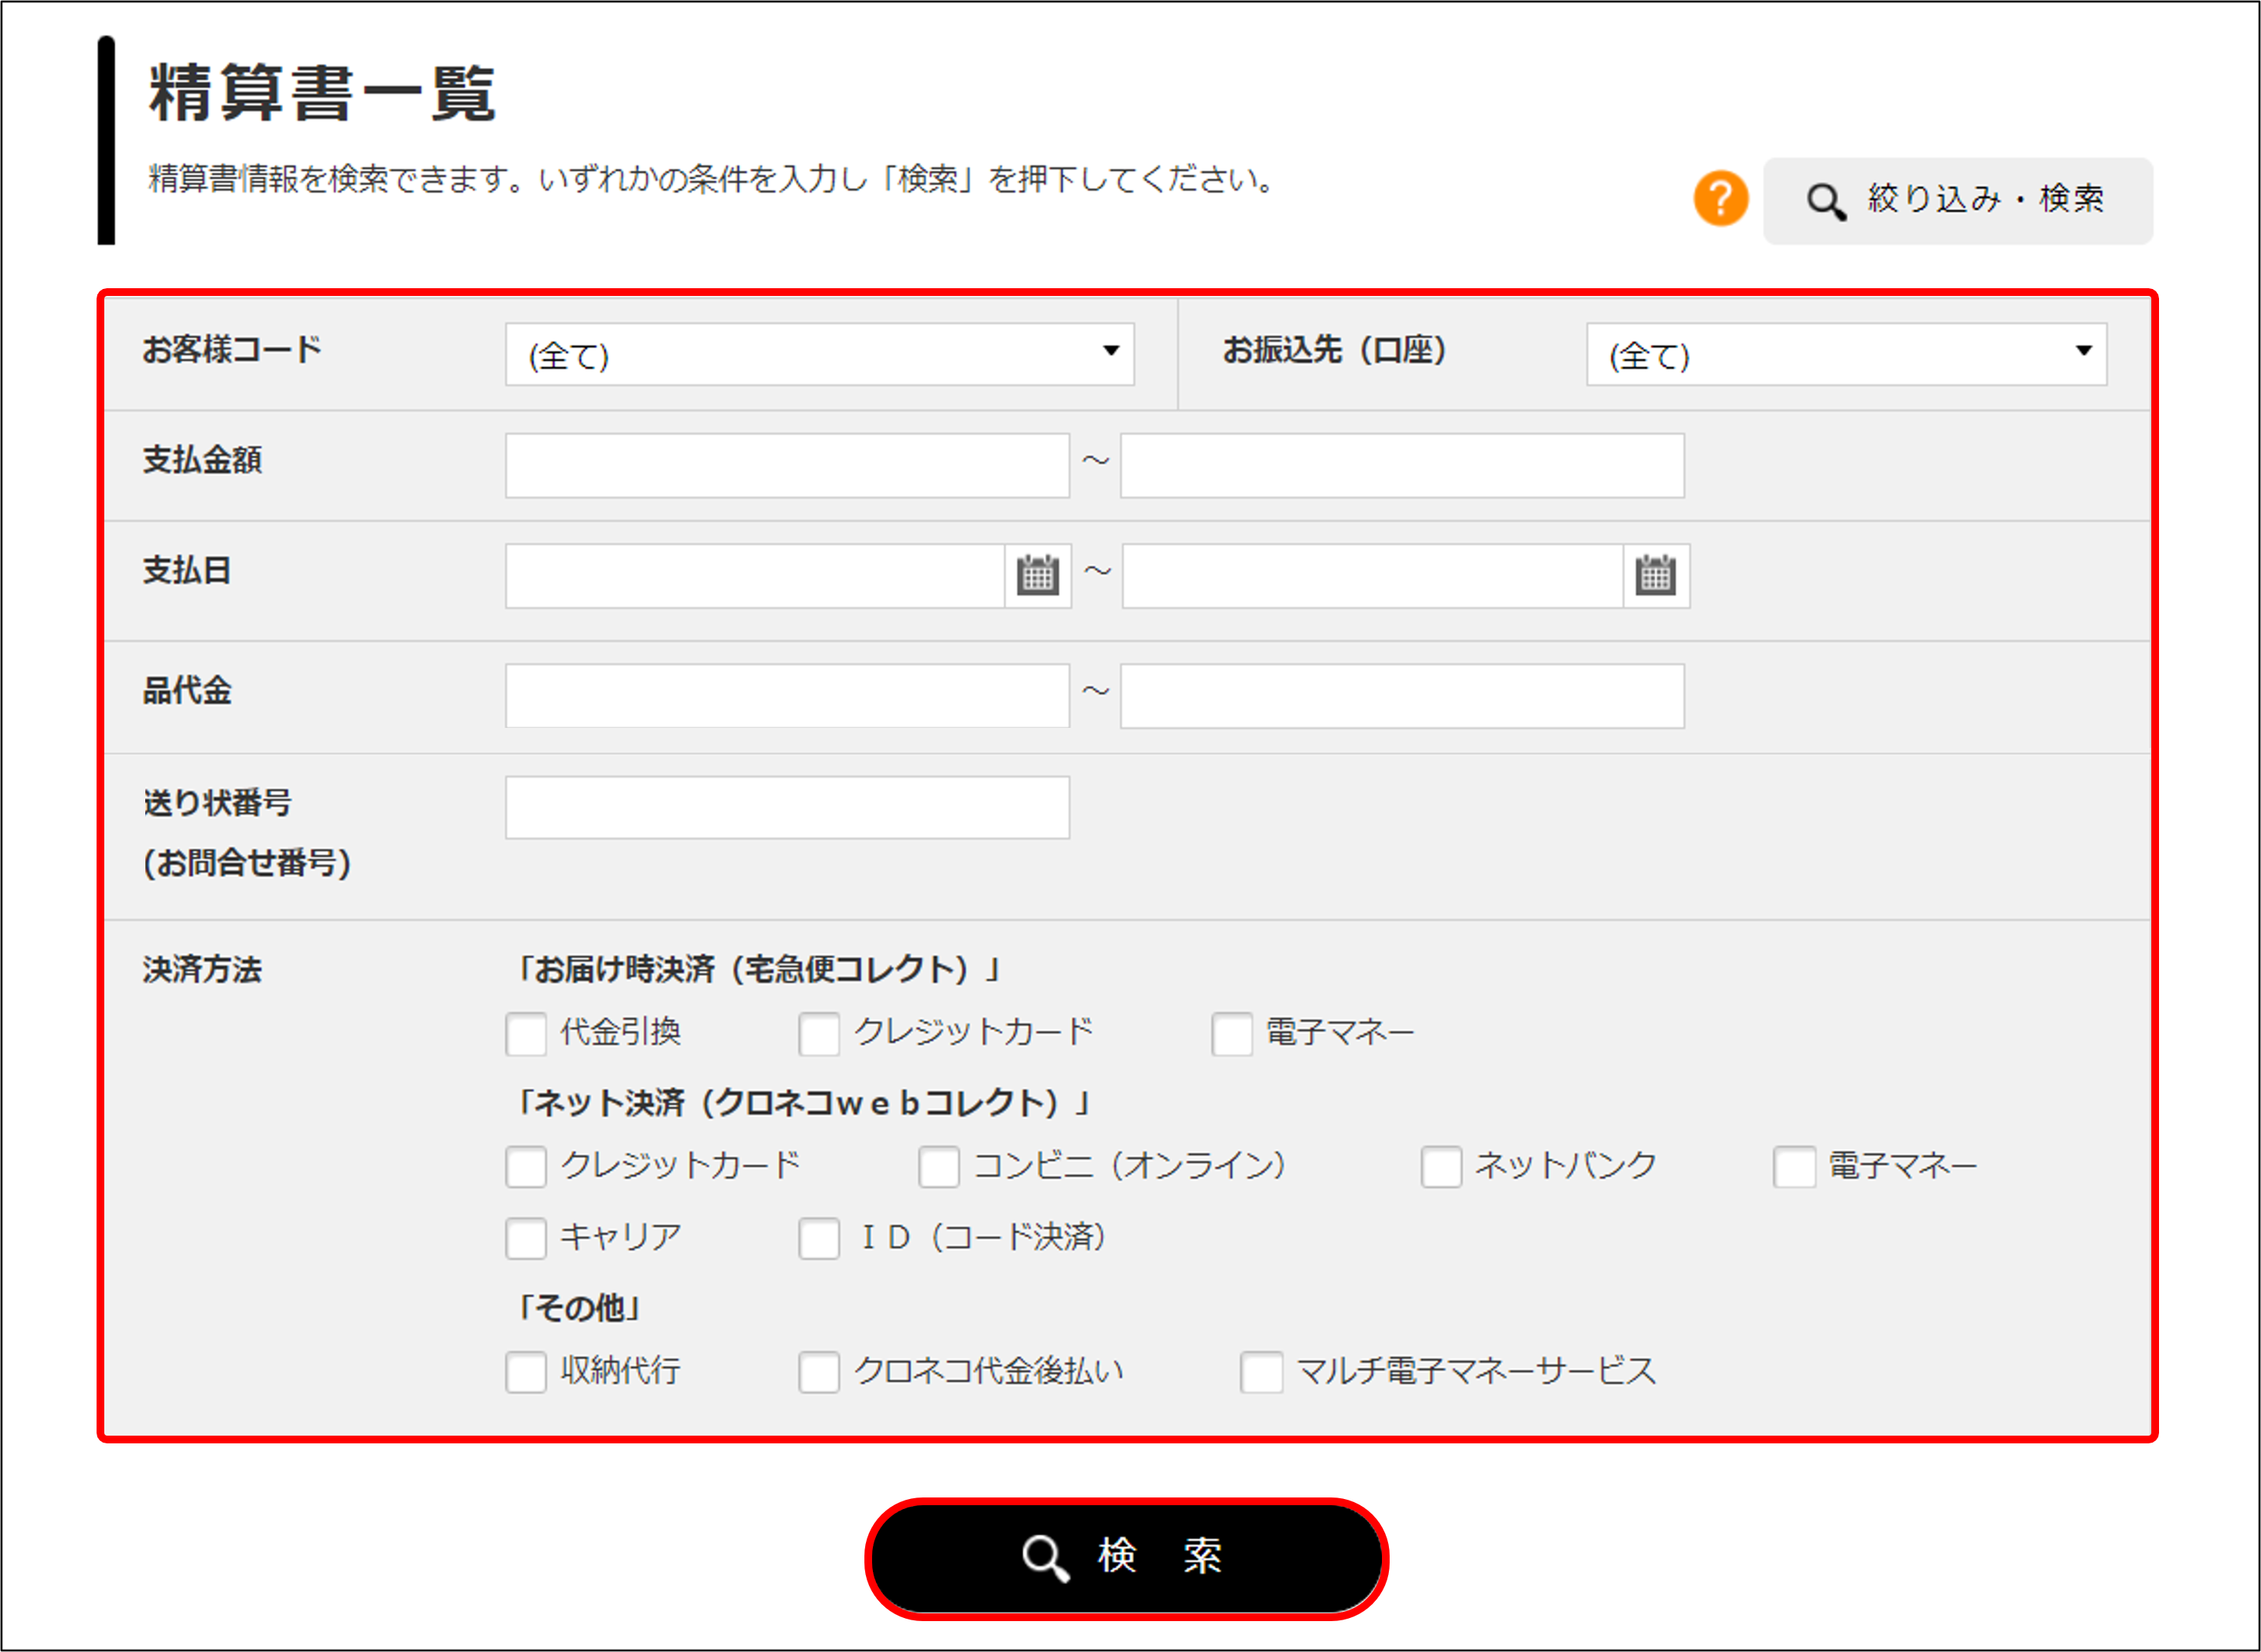The image size is (2261, 1652).
Task: Enable the 代金引換 checkbox
Action: [x=526, y=1034]
